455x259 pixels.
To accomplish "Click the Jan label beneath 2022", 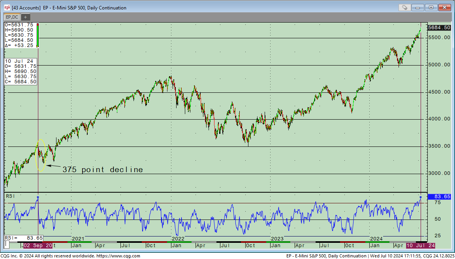I will (177, 246).
